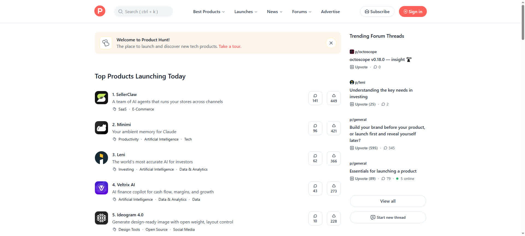Image resolution: width=525 pixels, height=236 pixels.
Task: Select the Investing tag under Leni
Action: coord(126,169)
